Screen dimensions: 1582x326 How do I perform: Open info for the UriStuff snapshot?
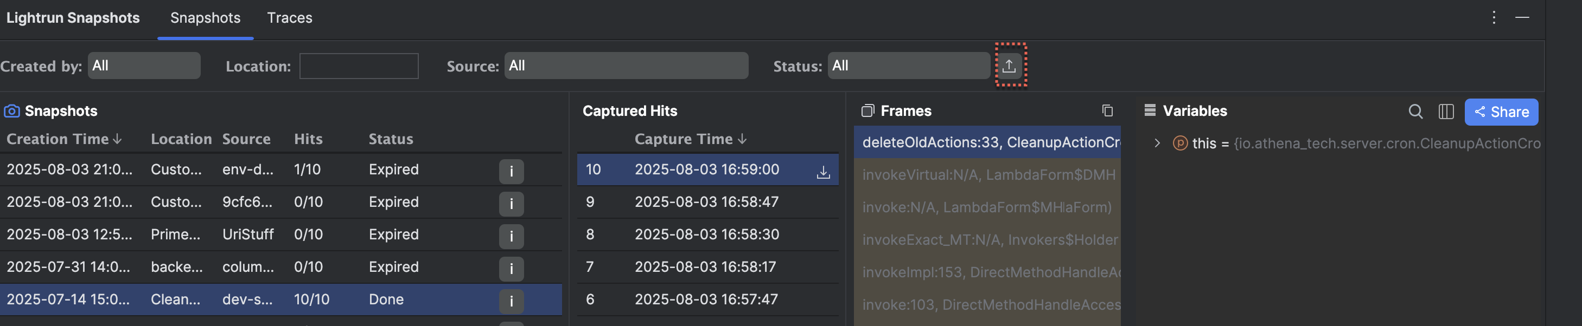click(x=511, y=236)
